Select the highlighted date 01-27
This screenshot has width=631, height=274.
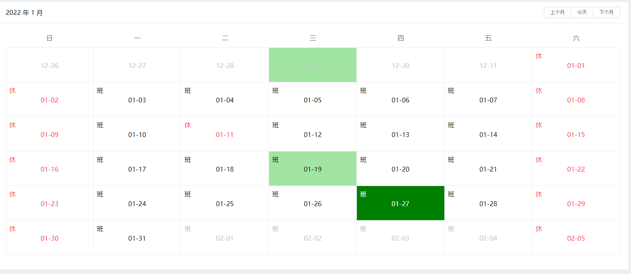pos(400,203)
